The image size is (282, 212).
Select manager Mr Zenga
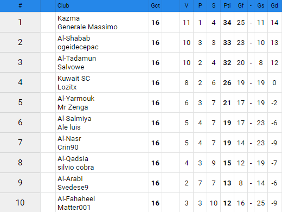[x=73, y=107]
